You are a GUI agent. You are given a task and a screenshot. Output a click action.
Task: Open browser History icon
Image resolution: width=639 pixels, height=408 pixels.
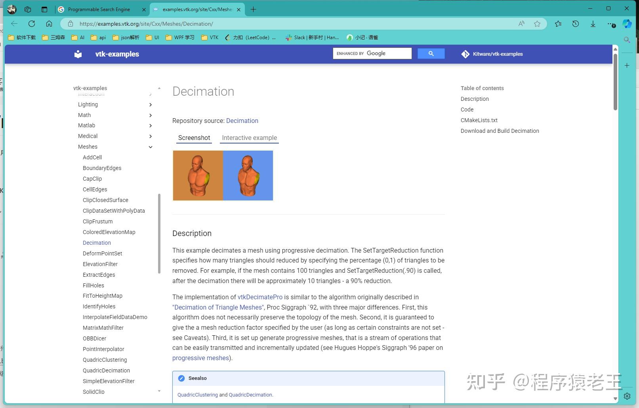[x=575, y=24]
